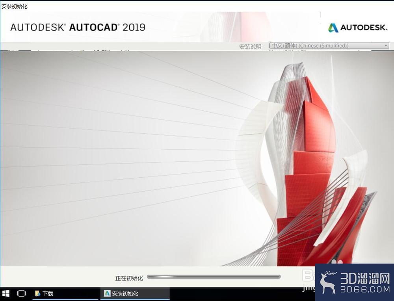Viewport: 394px width, 301px height.
Task: Click the AutoCAD icon in taskbar
Action: pyautogui.click(x=107, y=293)
